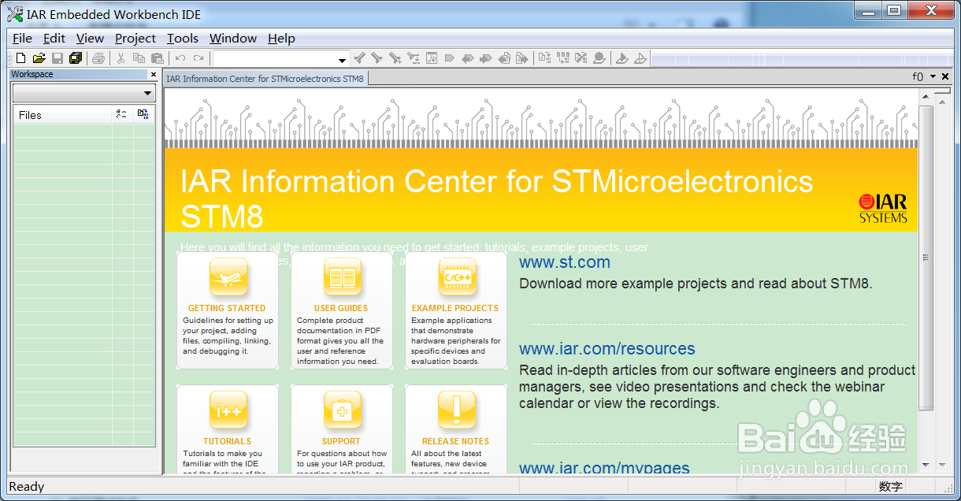Click the Compile toolbar icon
Viewport: 961px width, 501px height.
[545, 58]
